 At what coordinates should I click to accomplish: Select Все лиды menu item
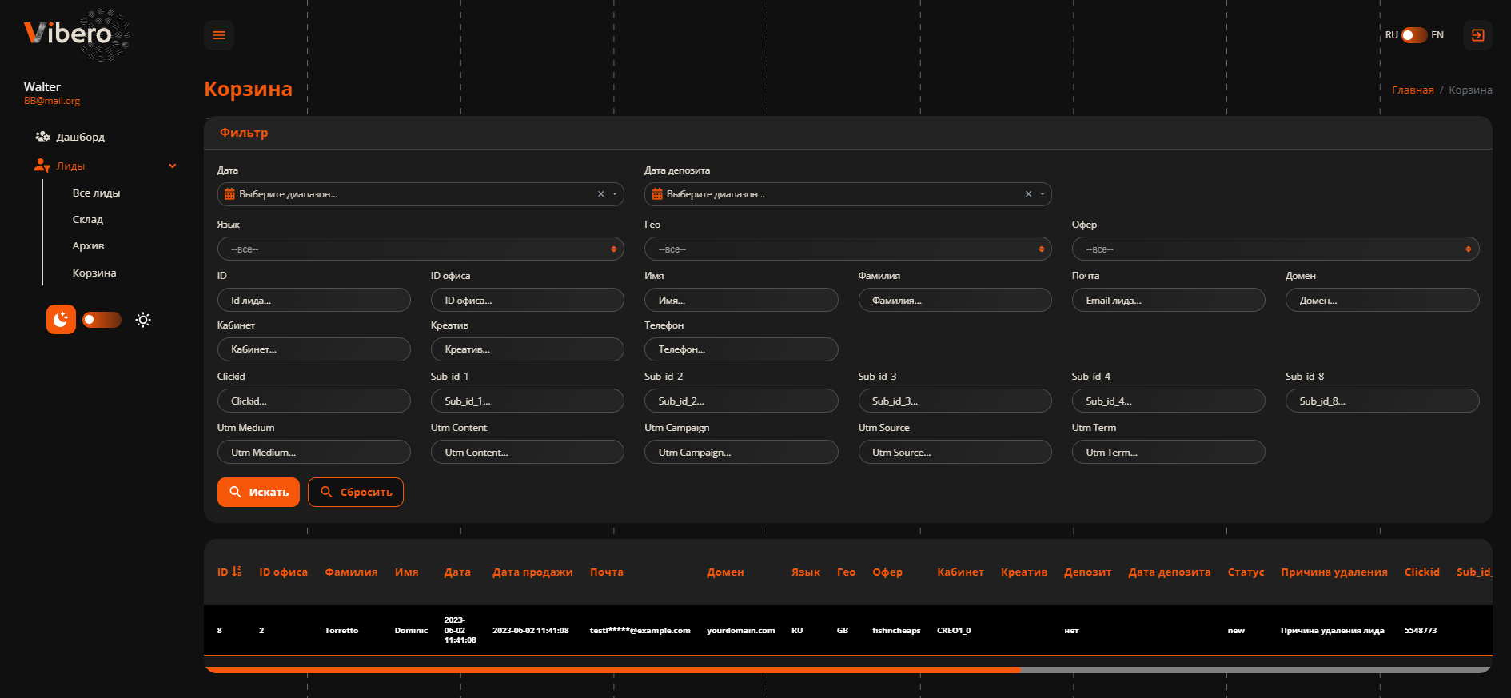(96, 193)
